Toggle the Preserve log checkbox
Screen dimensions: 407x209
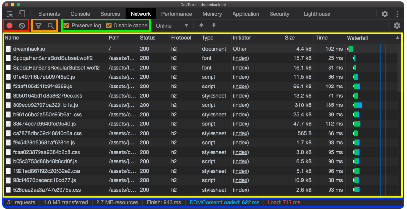66,25
